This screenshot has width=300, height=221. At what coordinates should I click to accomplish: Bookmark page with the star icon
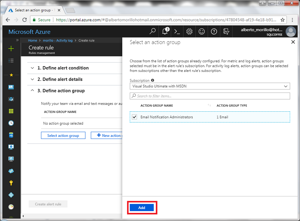point(283,20)
